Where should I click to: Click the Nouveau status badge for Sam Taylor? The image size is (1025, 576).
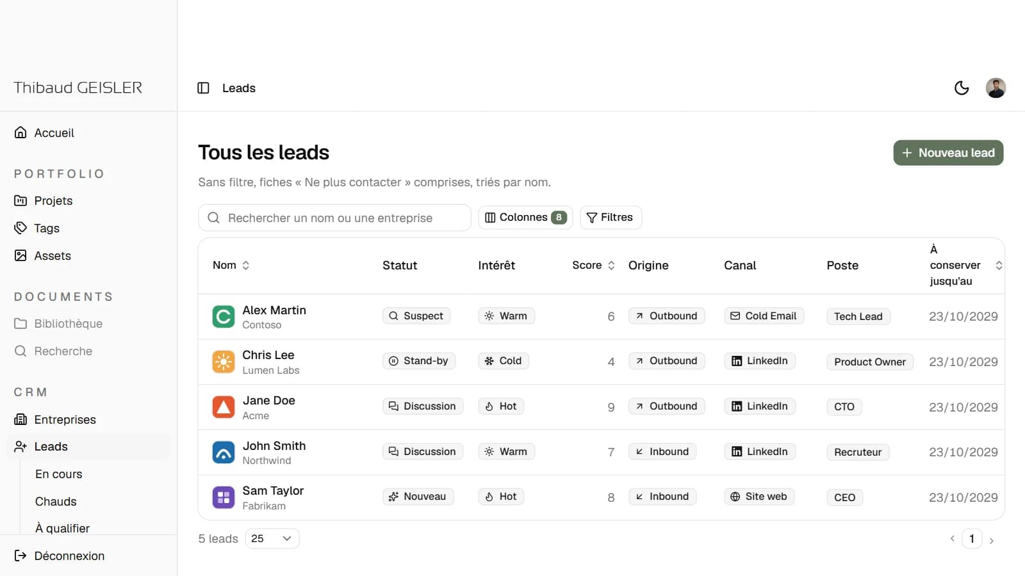(418, 497)
